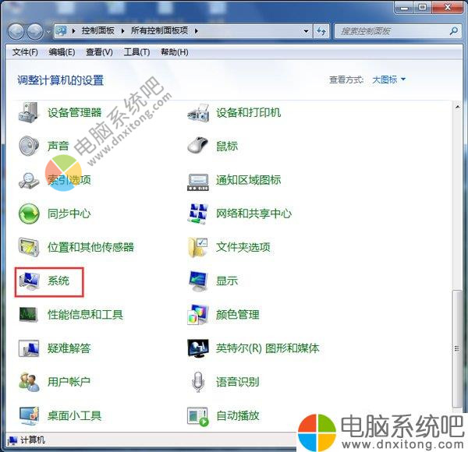Open 同步中心 green sync icon
The width and height of the screenshot is (468, 452).
click(x=30, y=214)
